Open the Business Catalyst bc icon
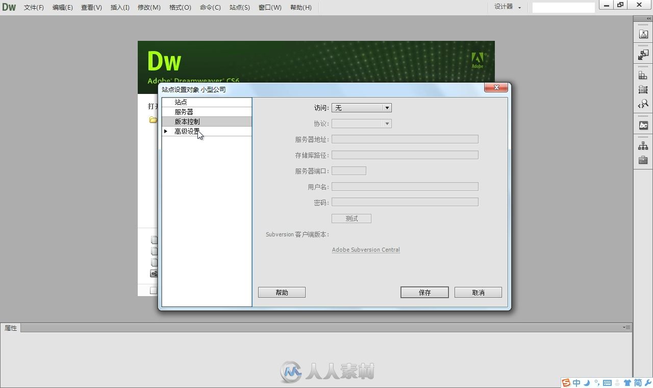This screenshot has height=388, width=653. pyautogui.click(x=643, y=125)
